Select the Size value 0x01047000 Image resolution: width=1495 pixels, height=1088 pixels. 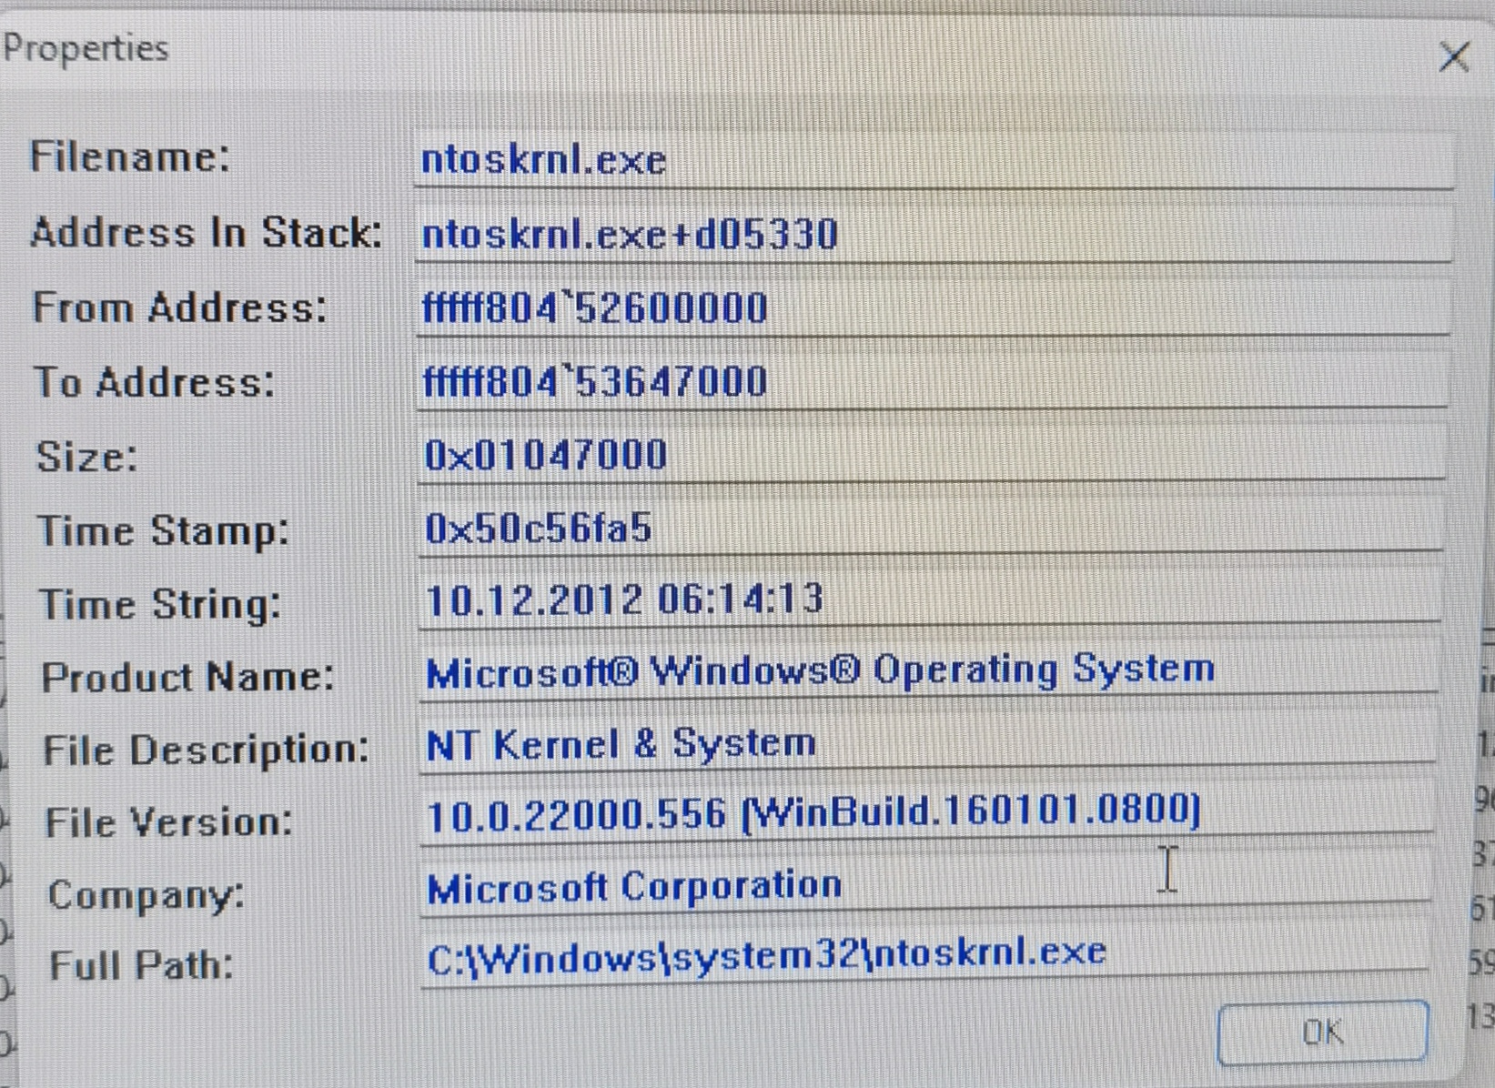[x=931, y=455]
